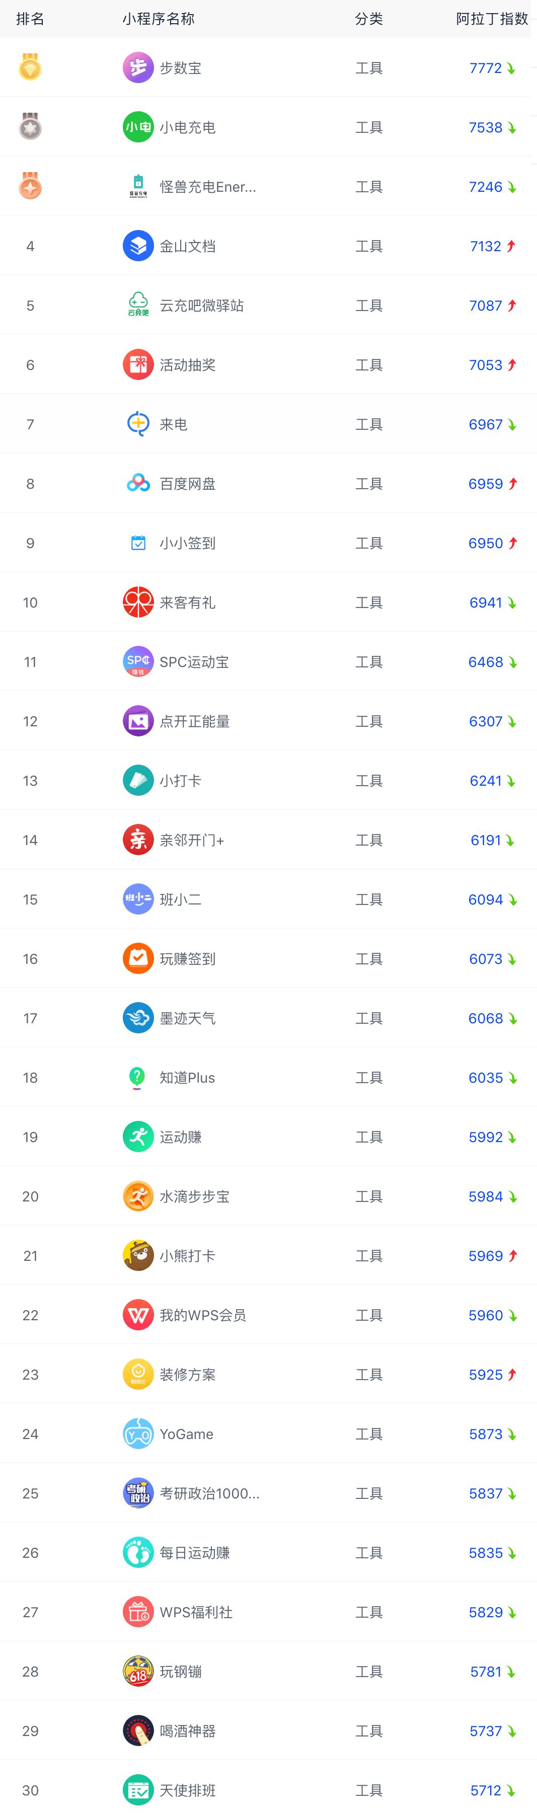Open the 百度网盘 icon
The height and width of the screenshot is (1813, 537).
(x=138, y=484)
